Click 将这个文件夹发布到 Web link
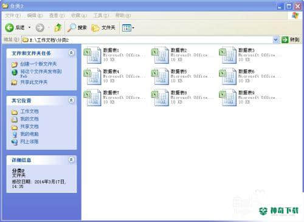This screenshot has height=222, width=304. coord(41,73)
